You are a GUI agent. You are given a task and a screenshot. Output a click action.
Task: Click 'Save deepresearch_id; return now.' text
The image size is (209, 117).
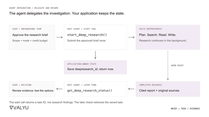click(90, 69)
